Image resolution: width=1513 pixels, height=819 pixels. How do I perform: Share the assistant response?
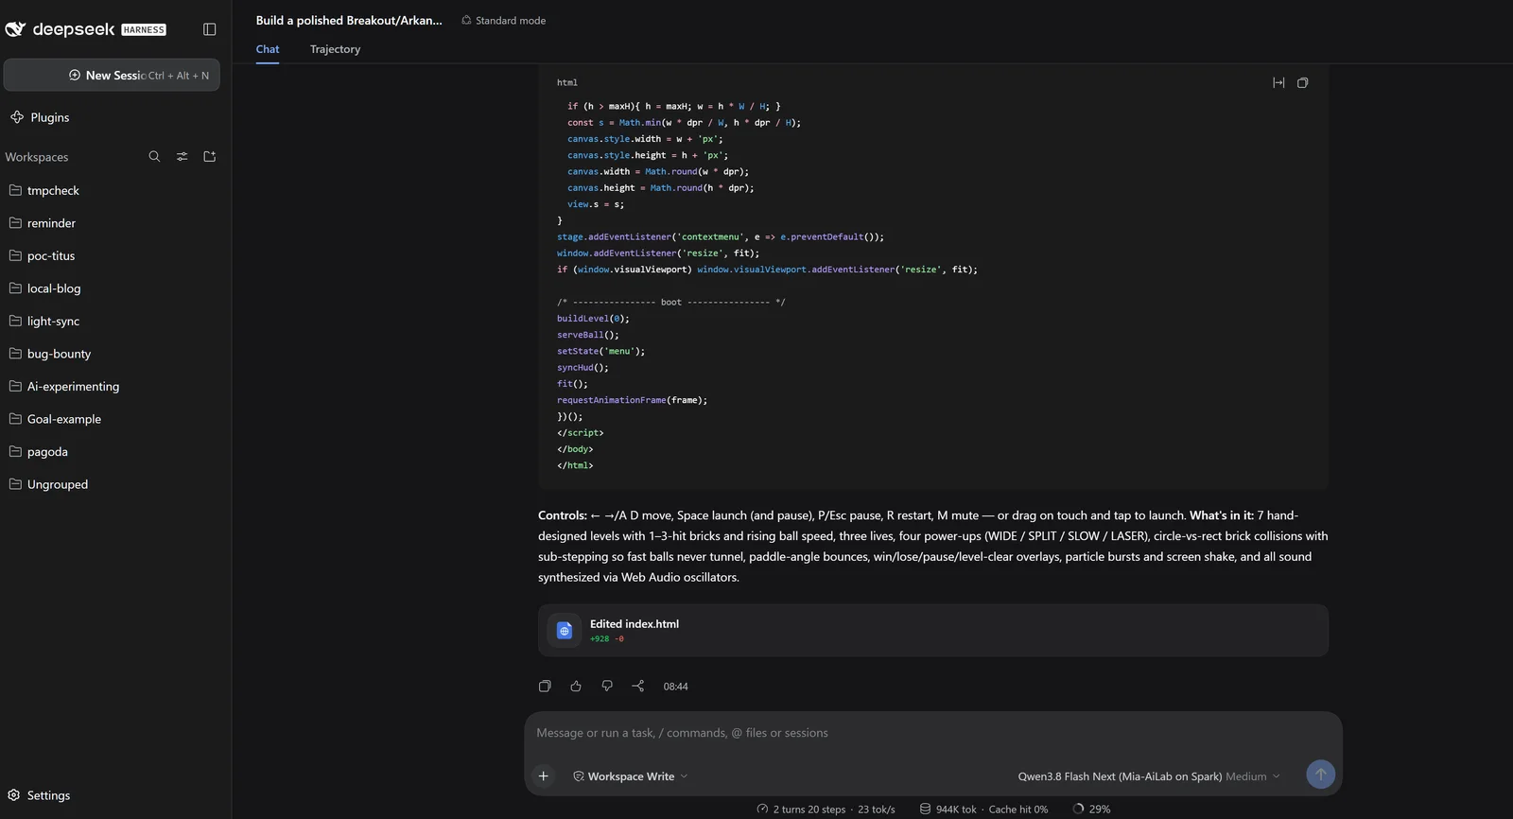pyautogui.click(x=638, y=687)
